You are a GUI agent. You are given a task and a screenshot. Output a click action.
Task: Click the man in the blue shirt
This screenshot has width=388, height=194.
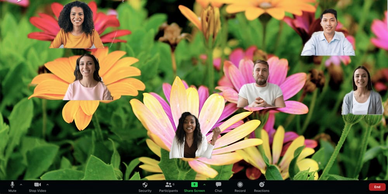pyautogui.click(x=328, y=34)
